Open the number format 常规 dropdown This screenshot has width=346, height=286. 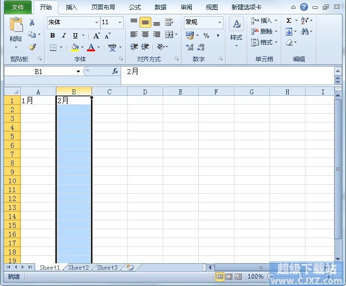[x=219, y=22]
